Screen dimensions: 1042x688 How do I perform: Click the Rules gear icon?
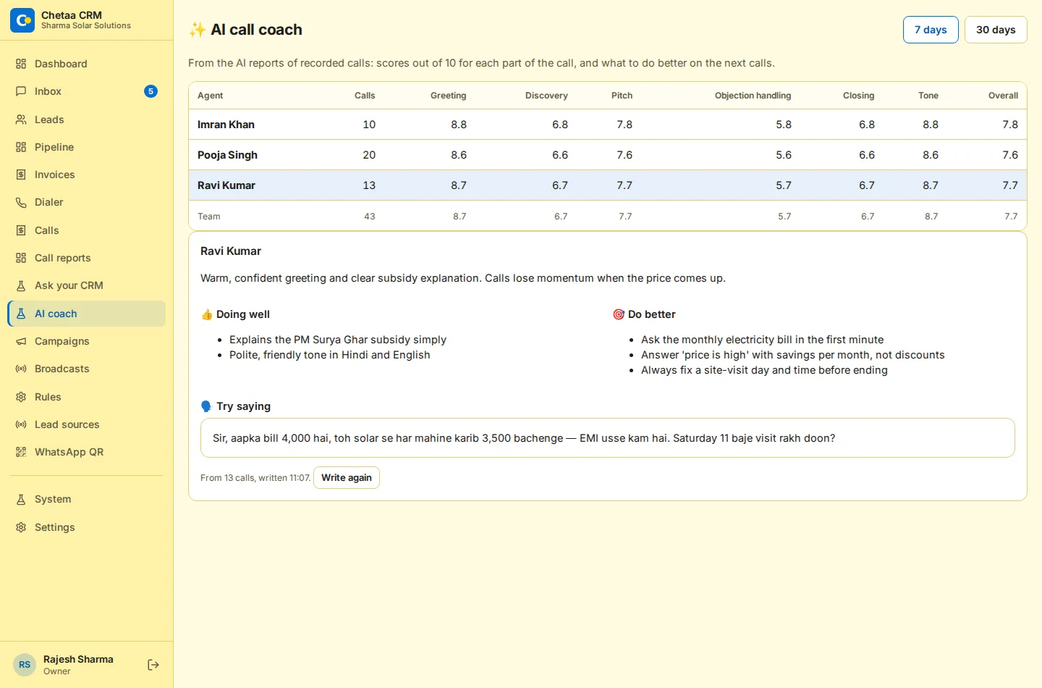tap(21, 397)
